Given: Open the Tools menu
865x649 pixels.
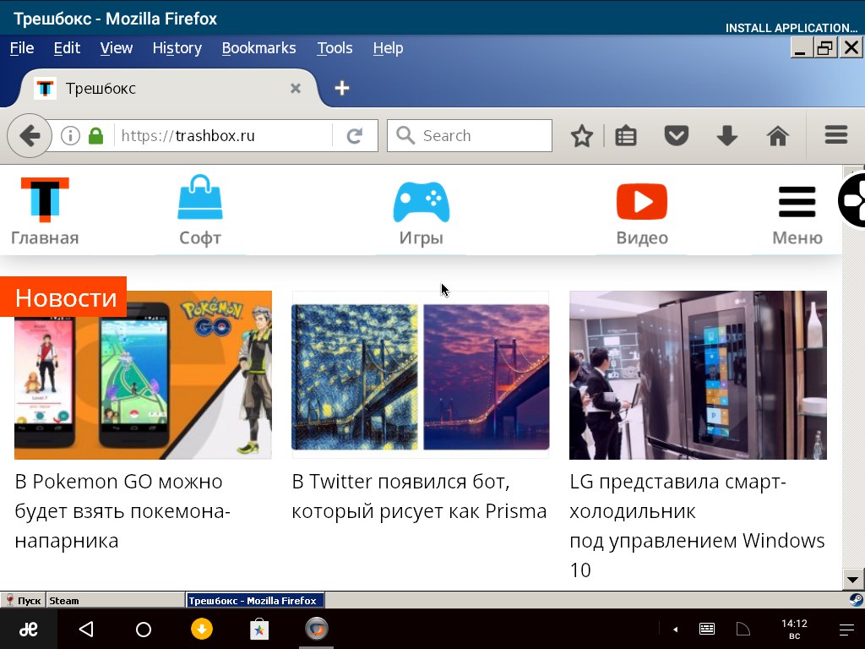Looking at the screenshot, I should pyautogui.click(x=335, y=48).
